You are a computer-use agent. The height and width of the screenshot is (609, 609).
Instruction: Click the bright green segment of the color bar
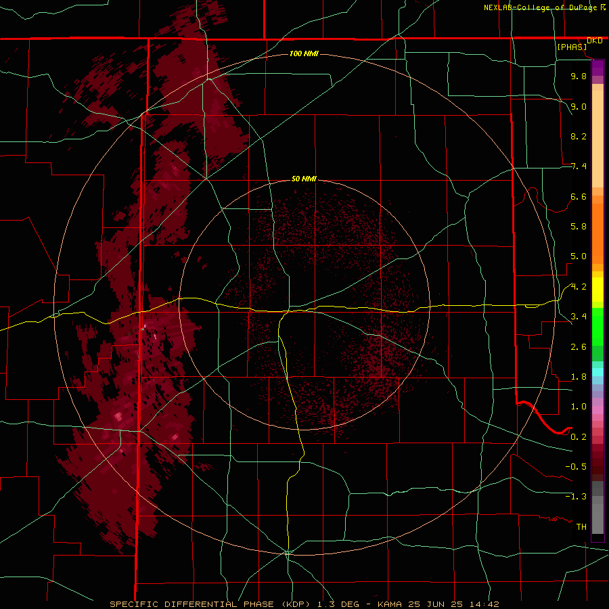[x=597, y=326]
